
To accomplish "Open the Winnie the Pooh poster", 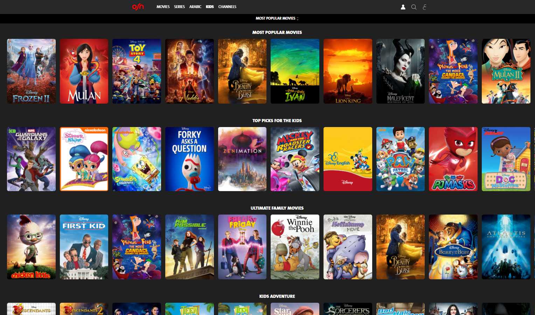I will tap(295, 247).
